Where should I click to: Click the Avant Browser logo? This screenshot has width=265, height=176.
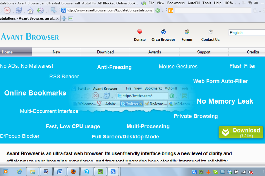click(30, 37)
